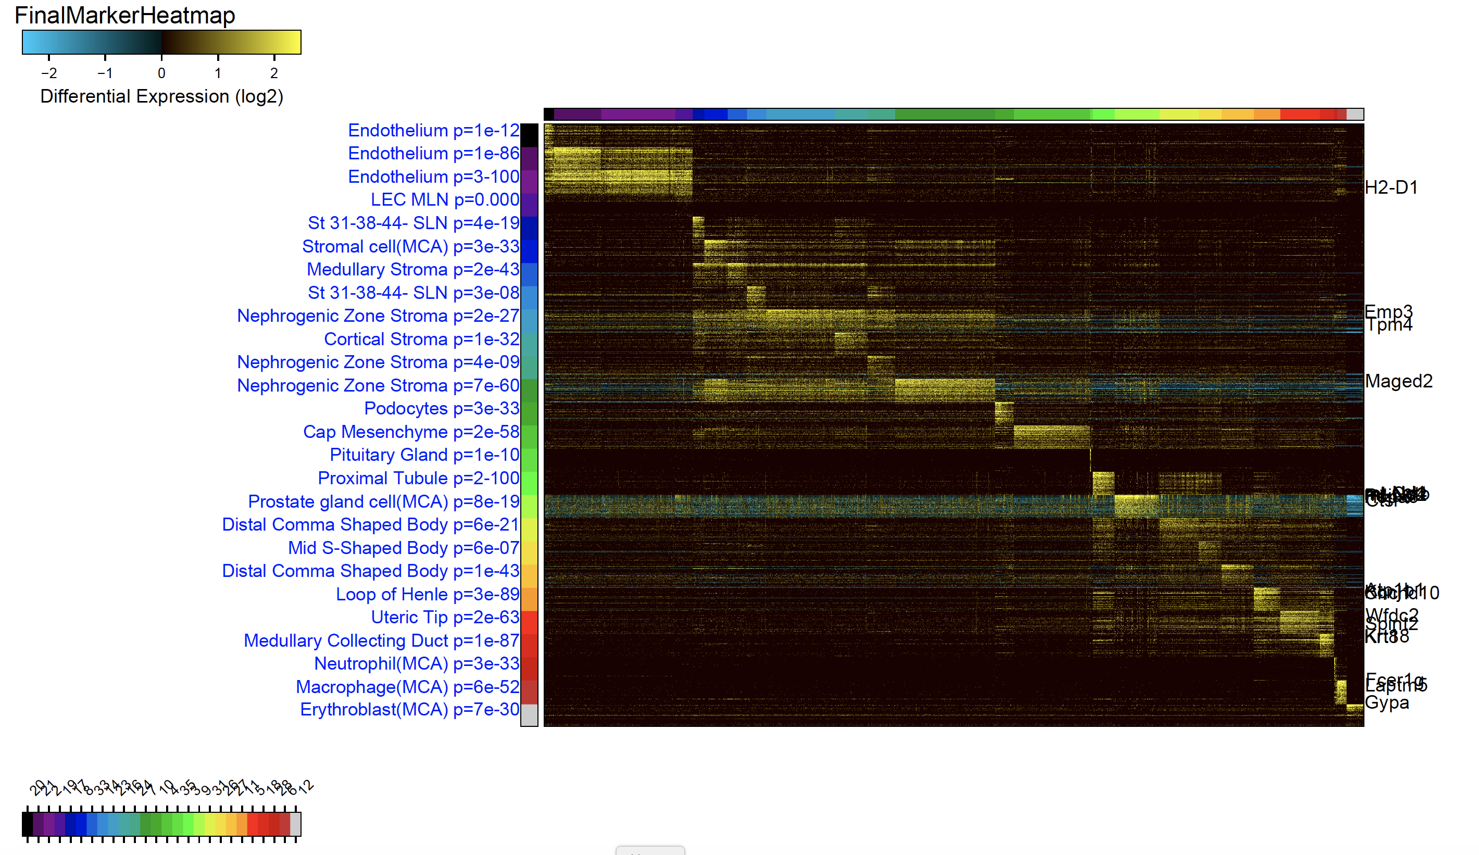Select the -2 tick label on color scale
1479x855 pixels.
pyautogui.click(x=49, y=73)
